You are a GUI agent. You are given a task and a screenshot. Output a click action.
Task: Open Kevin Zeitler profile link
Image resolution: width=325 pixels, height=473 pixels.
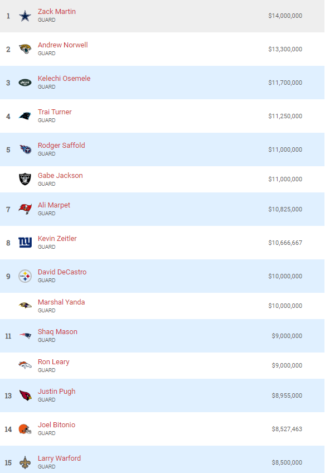click(57, 239)
